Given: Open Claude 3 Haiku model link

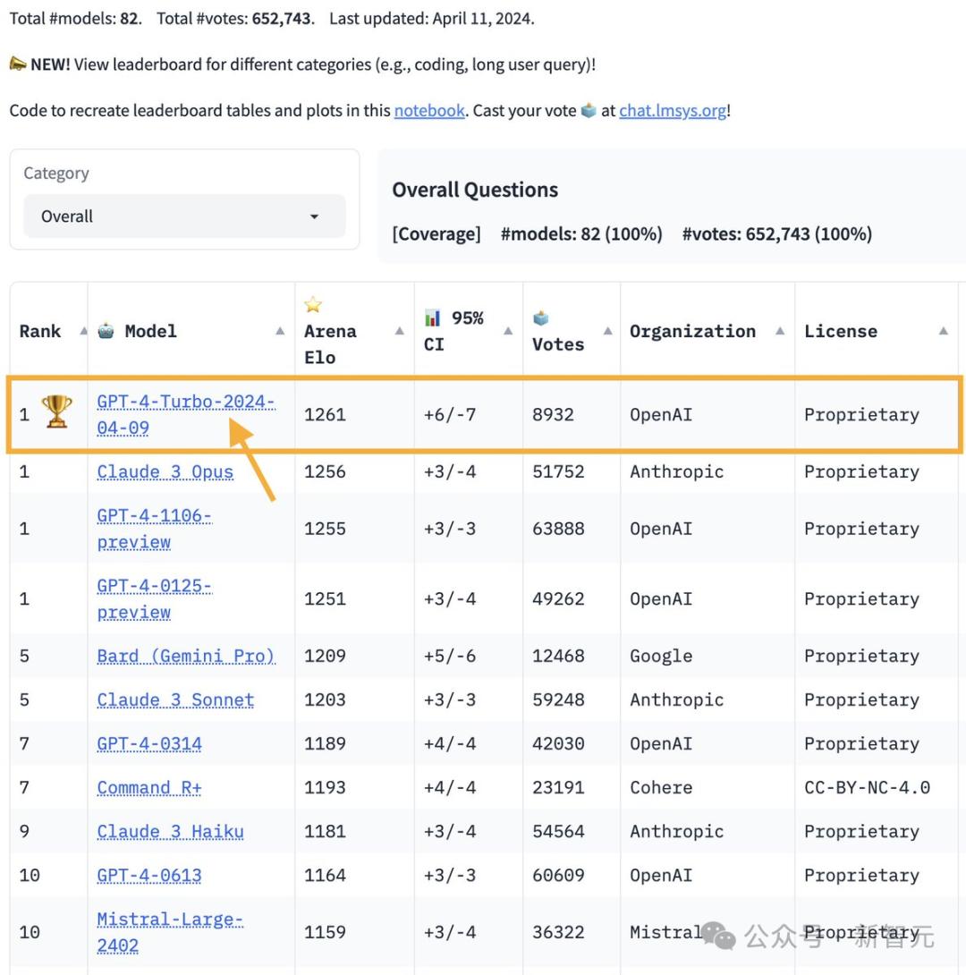Looking at the screenshot, I should pyautogui.click(x=170, y=832).
